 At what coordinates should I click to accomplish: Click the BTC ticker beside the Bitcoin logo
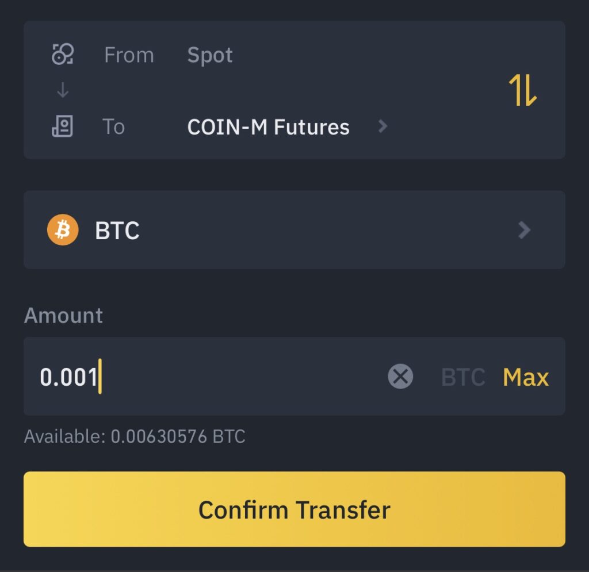(117, 231)
